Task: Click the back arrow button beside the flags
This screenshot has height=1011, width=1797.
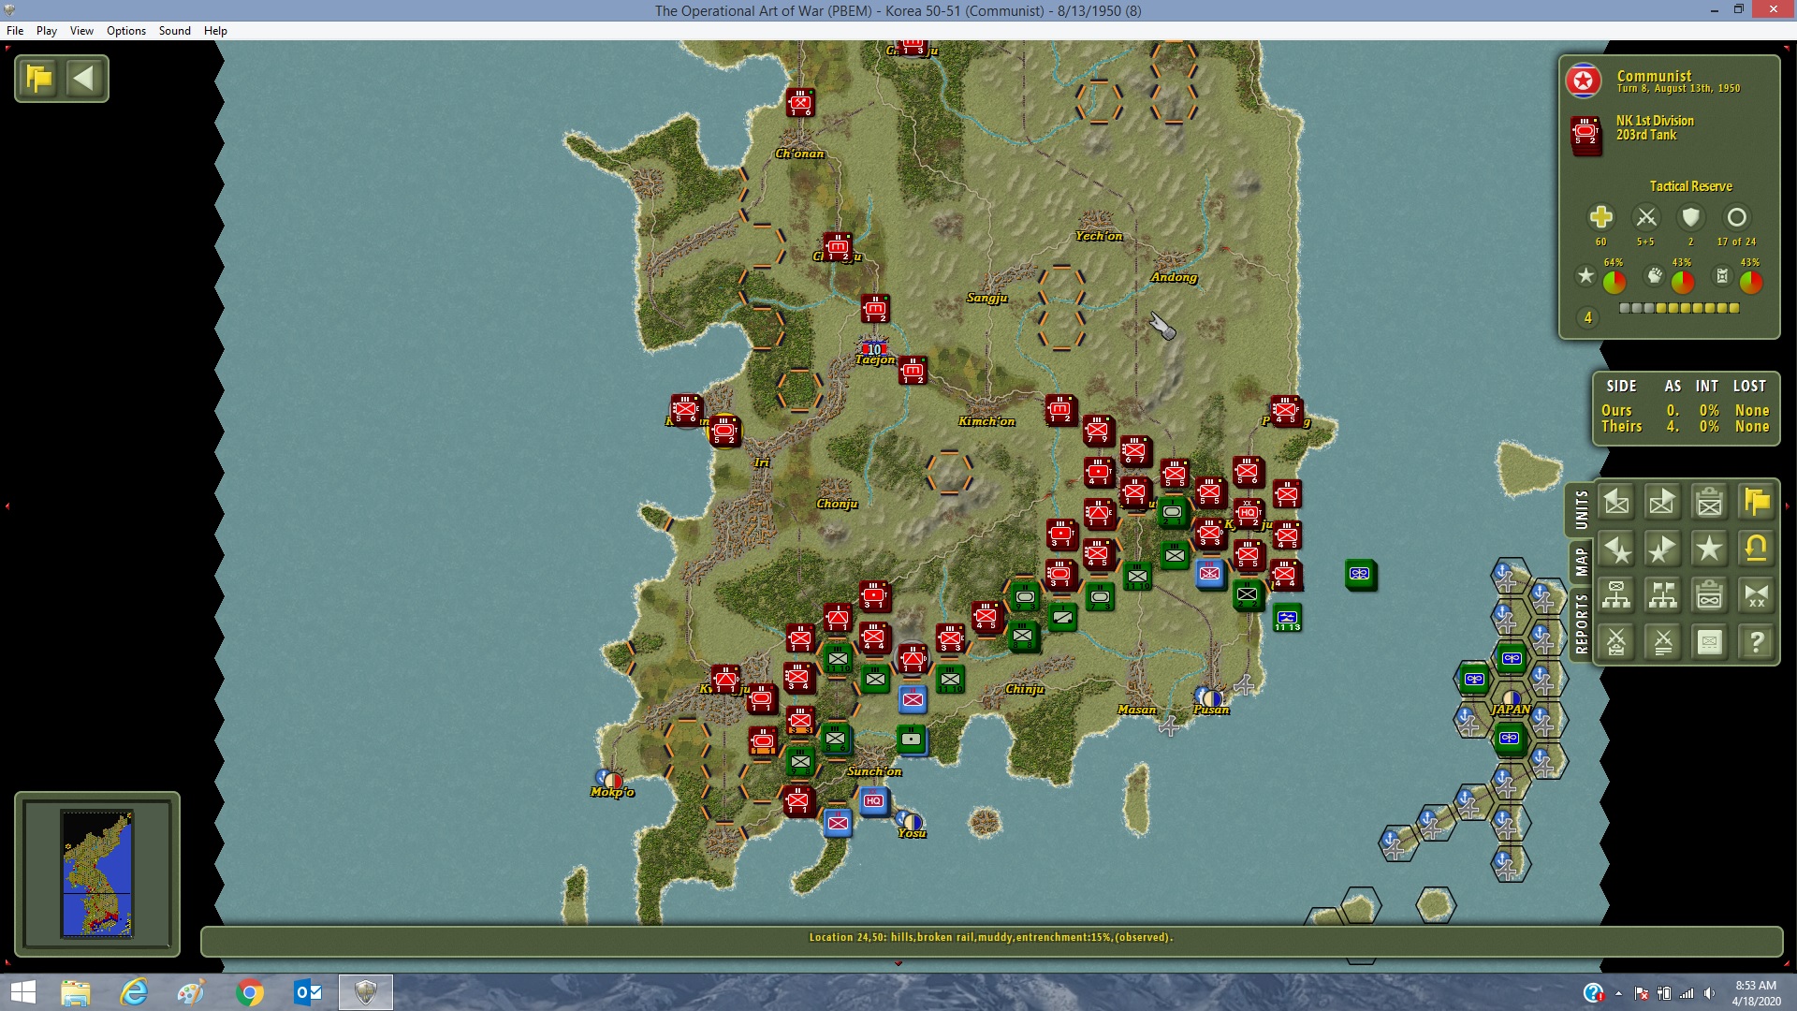Action: pyautogui.click(x=84, y=78)
